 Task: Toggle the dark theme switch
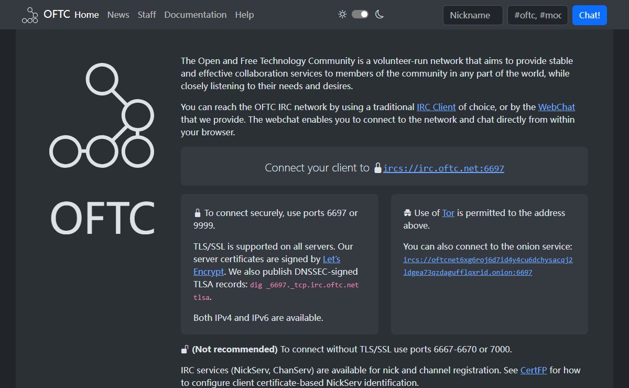tap(360, 14)
